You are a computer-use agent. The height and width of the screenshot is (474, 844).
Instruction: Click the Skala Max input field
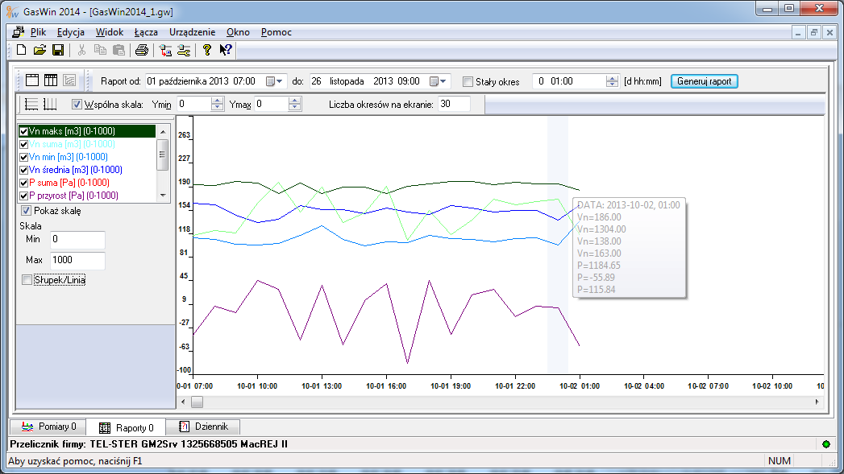pyautogui.click(x=77, y=261)
